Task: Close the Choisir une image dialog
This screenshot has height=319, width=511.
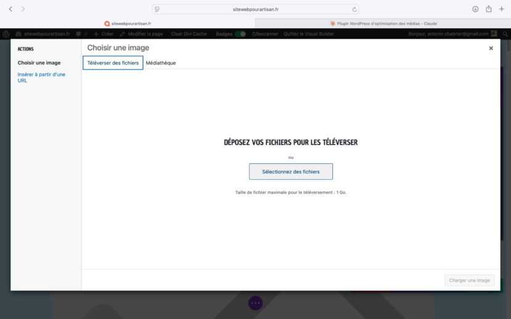Action: coord(491,48)
